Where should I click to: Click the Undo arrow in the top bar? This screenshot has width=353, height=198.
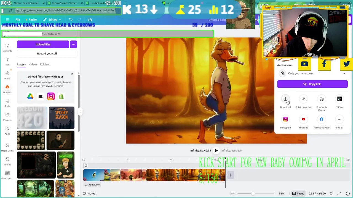tap(71, 20)
